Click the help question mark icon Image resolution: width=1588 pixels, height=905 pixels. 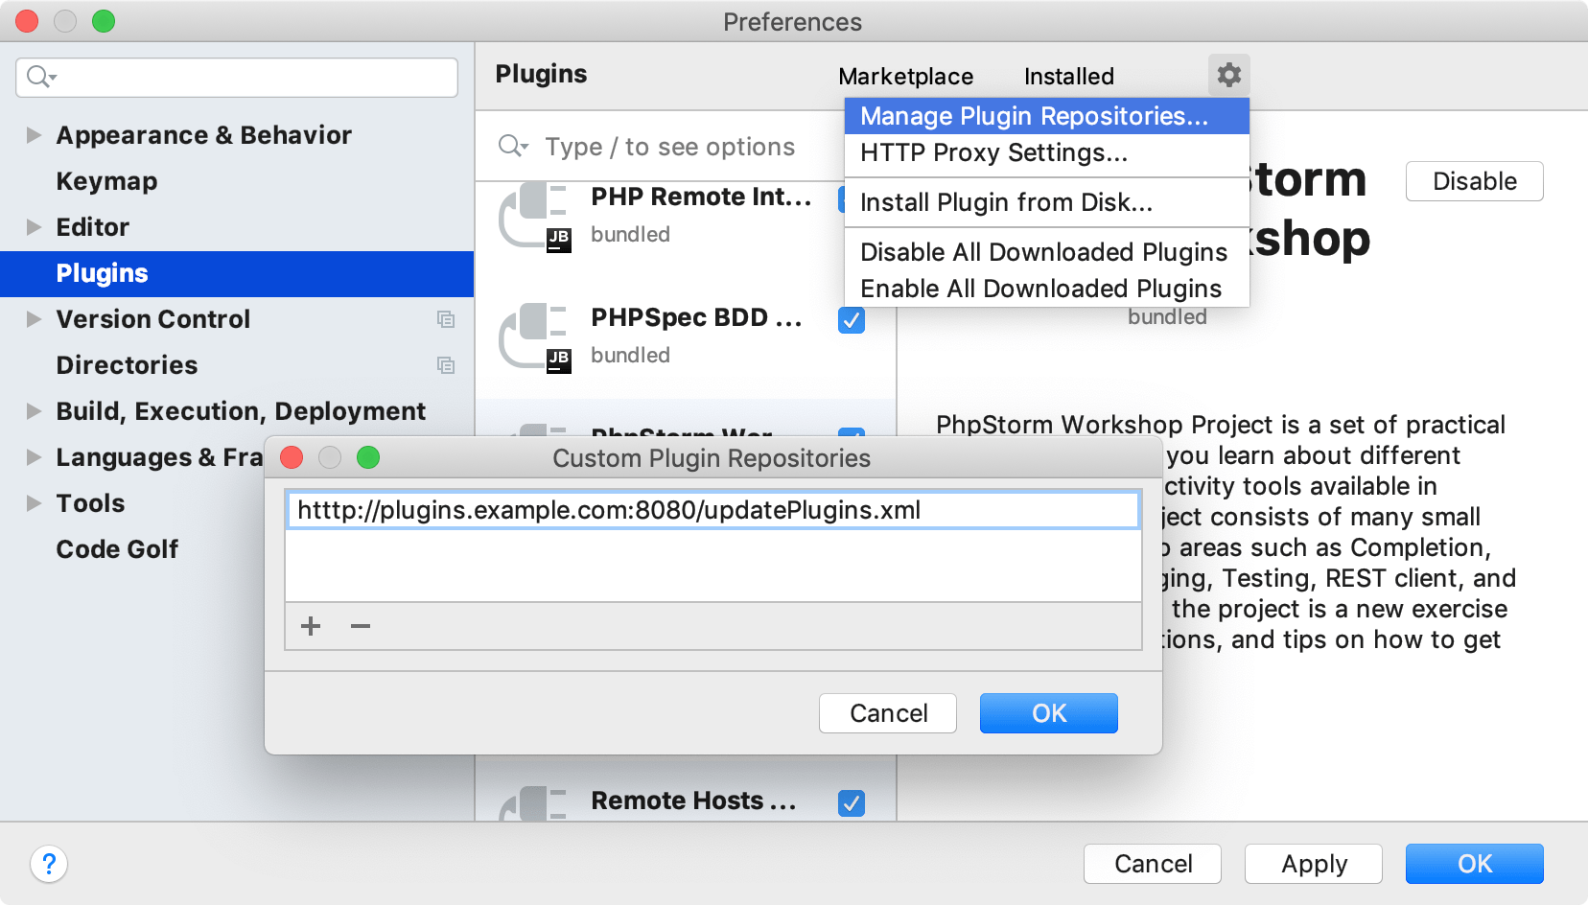49,864
